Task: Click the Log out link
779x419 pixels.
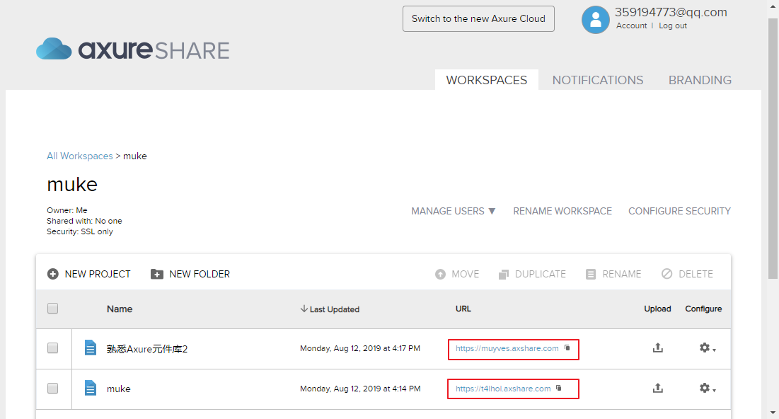Action: [673, 26]
